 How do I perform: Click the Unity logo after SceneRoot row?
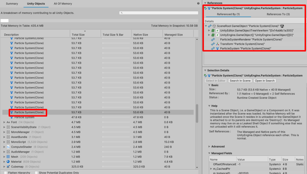point(282,26)
